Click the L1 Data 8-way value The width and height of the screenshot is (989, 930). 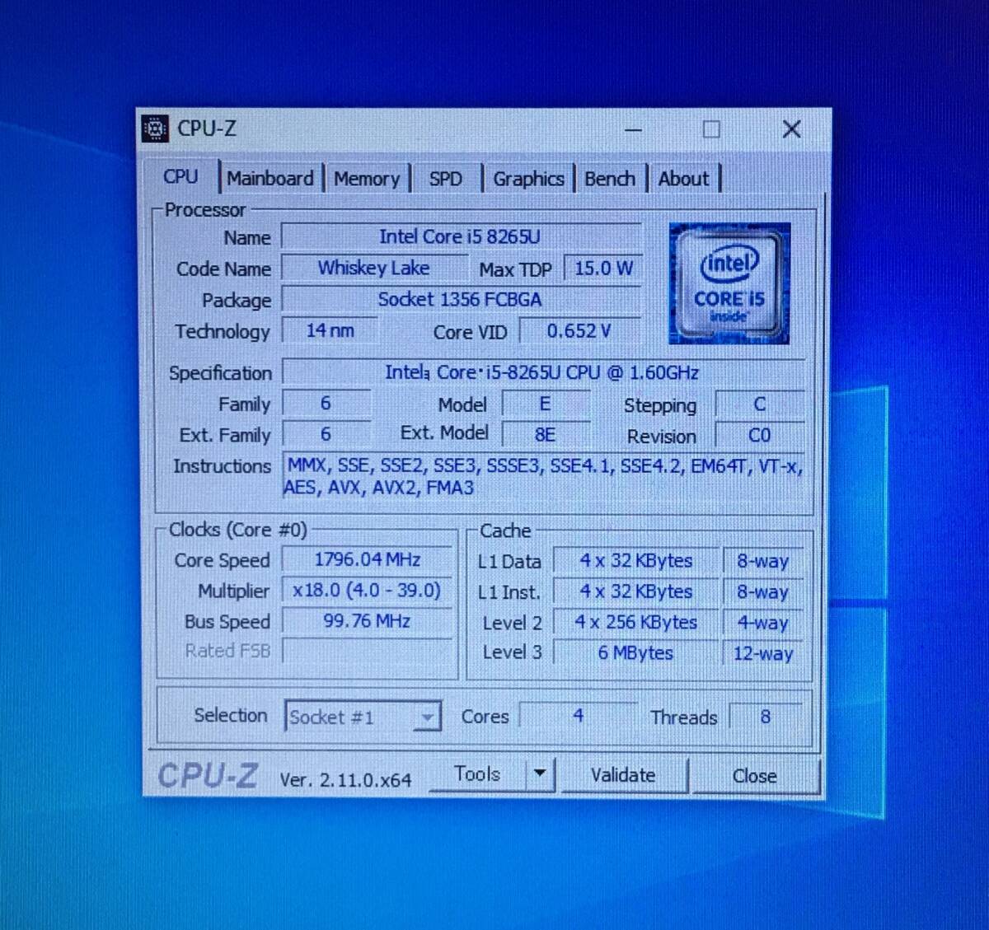[763, 562]
